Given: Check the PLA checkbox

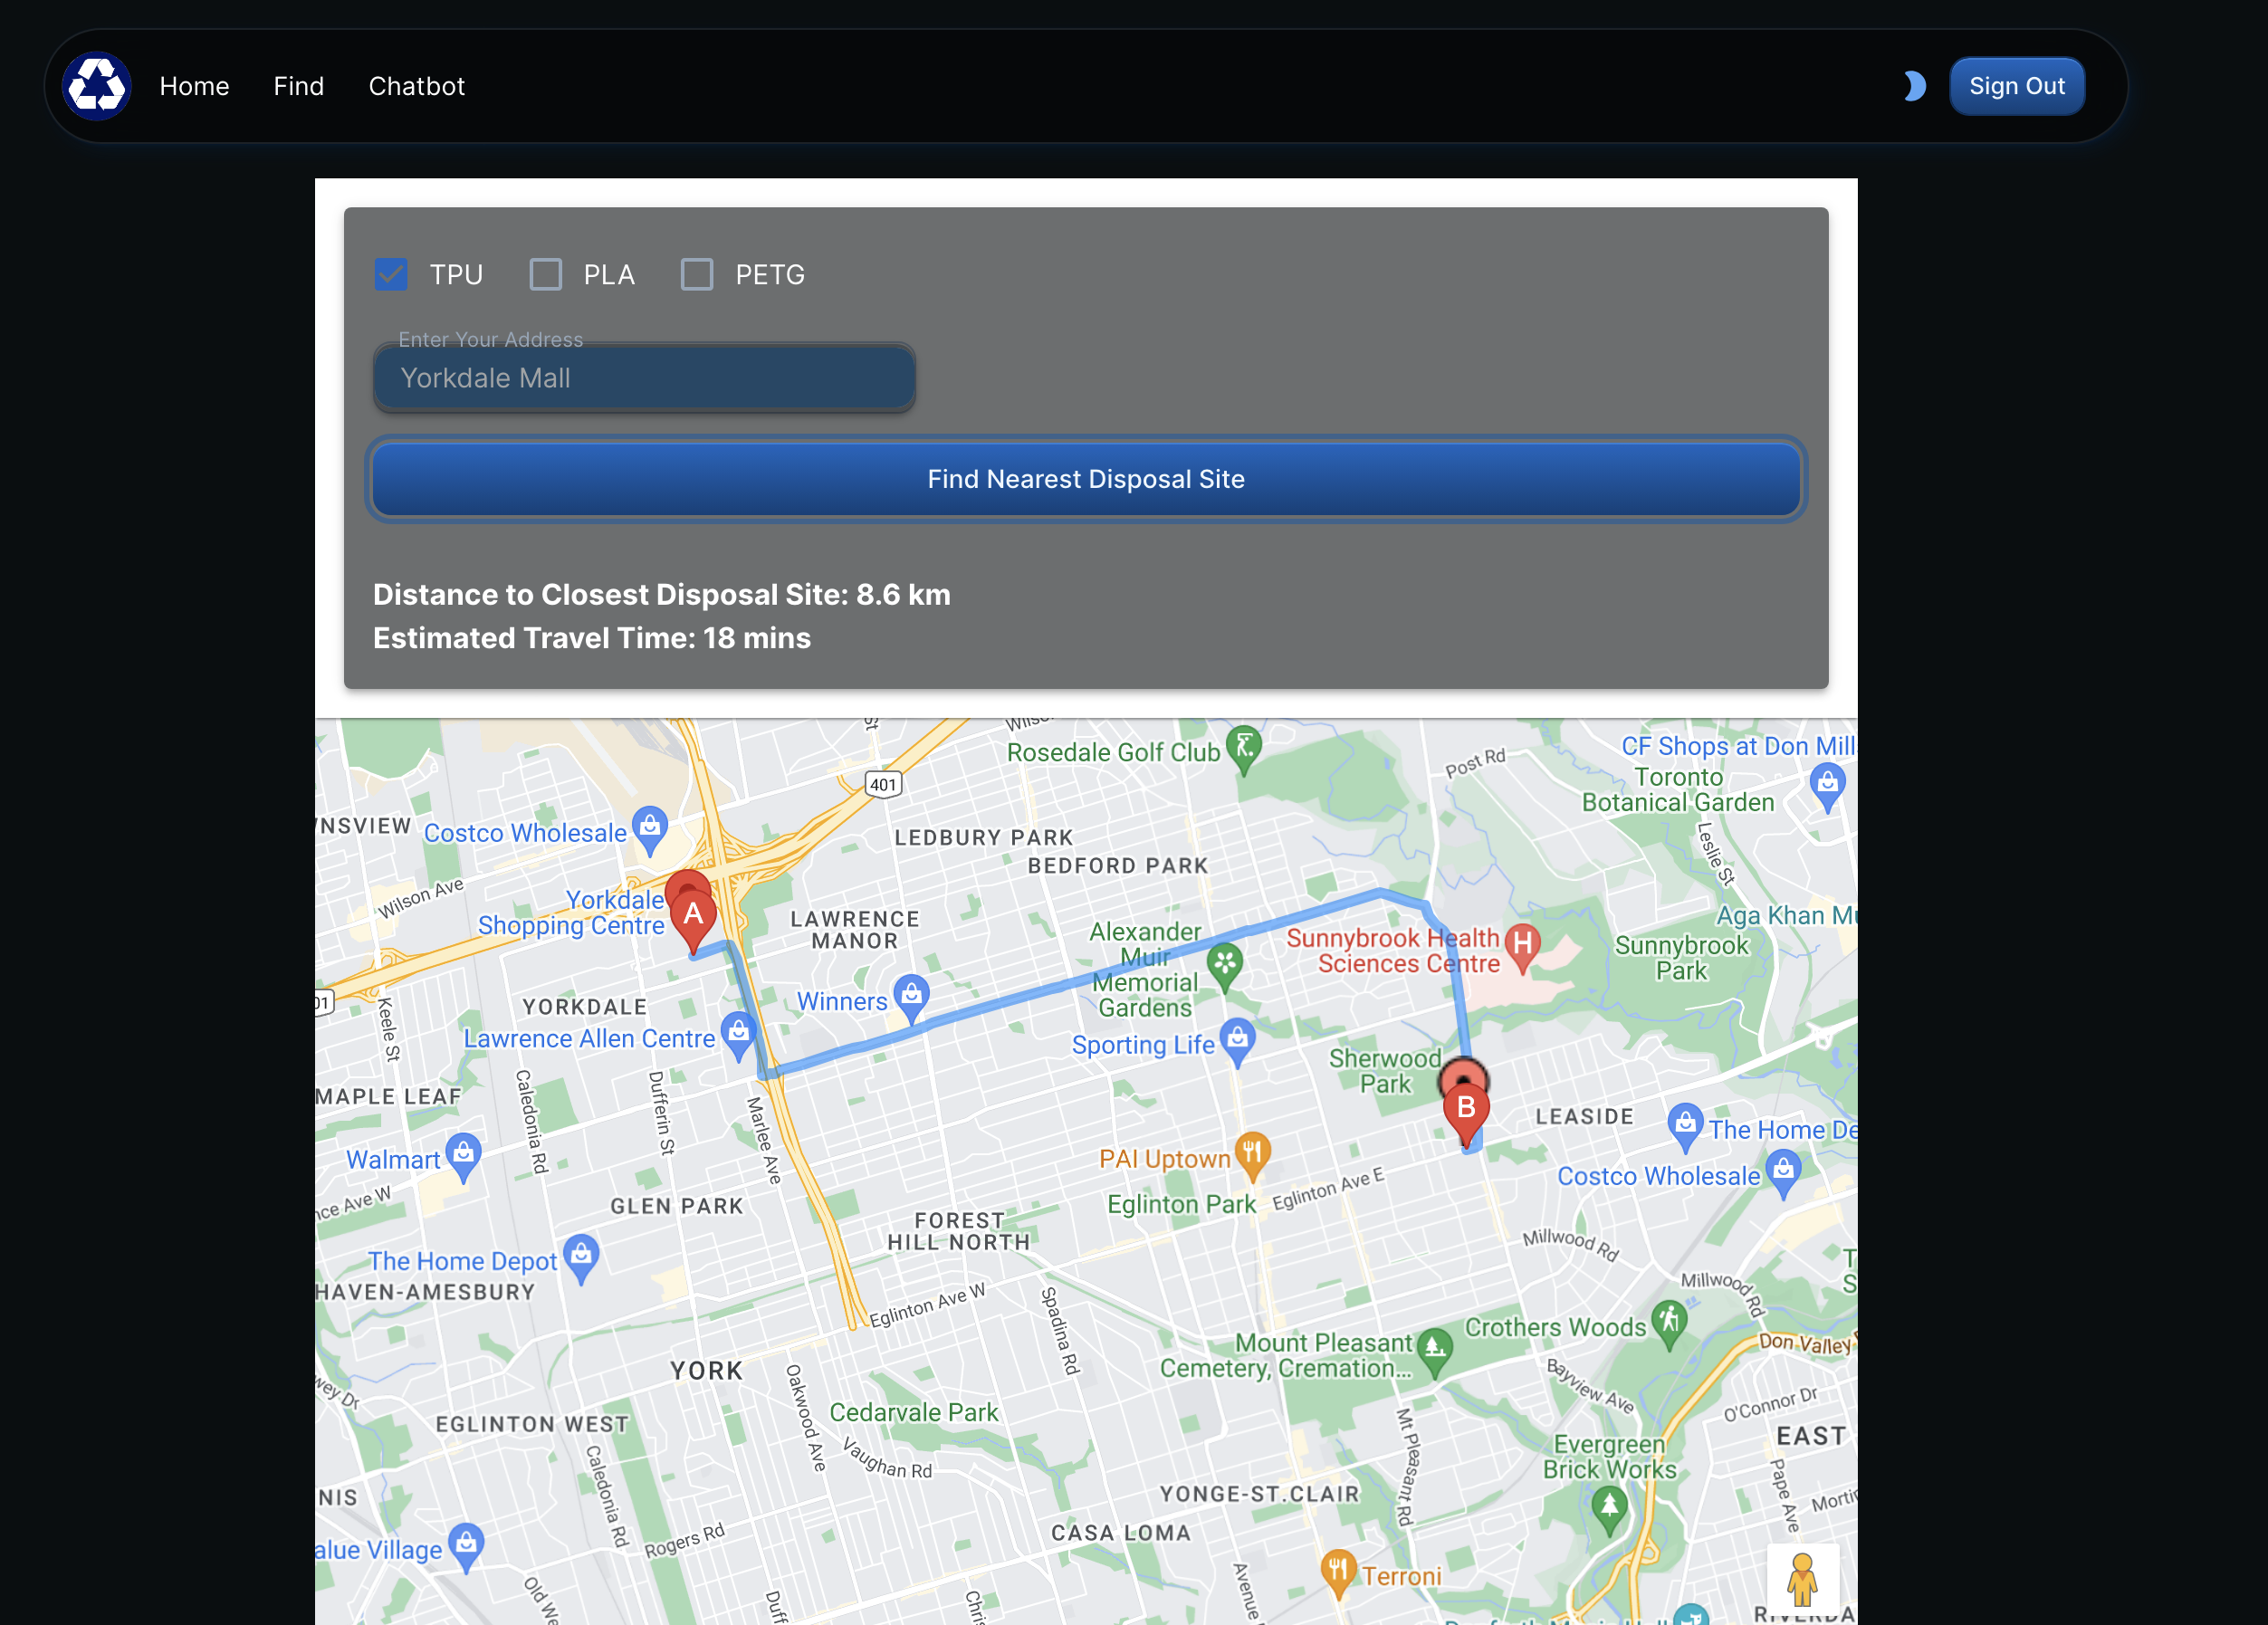Looking at the screenshot, I should [545, 274].
